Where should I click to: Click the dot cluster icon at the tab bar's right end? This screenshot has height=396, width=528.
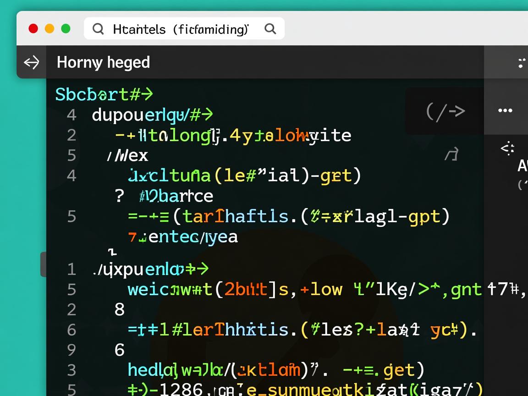(522, 63)
